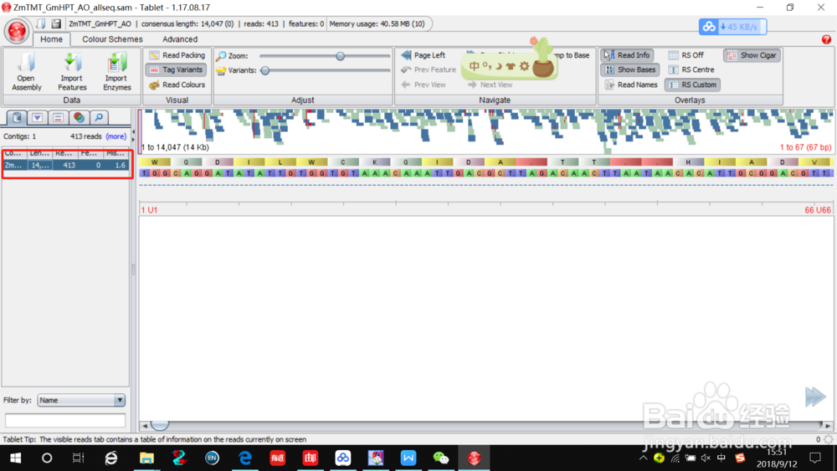Select the contigs panel tab icon
Viewport: 837px width, 471px height.
[17, 118]
